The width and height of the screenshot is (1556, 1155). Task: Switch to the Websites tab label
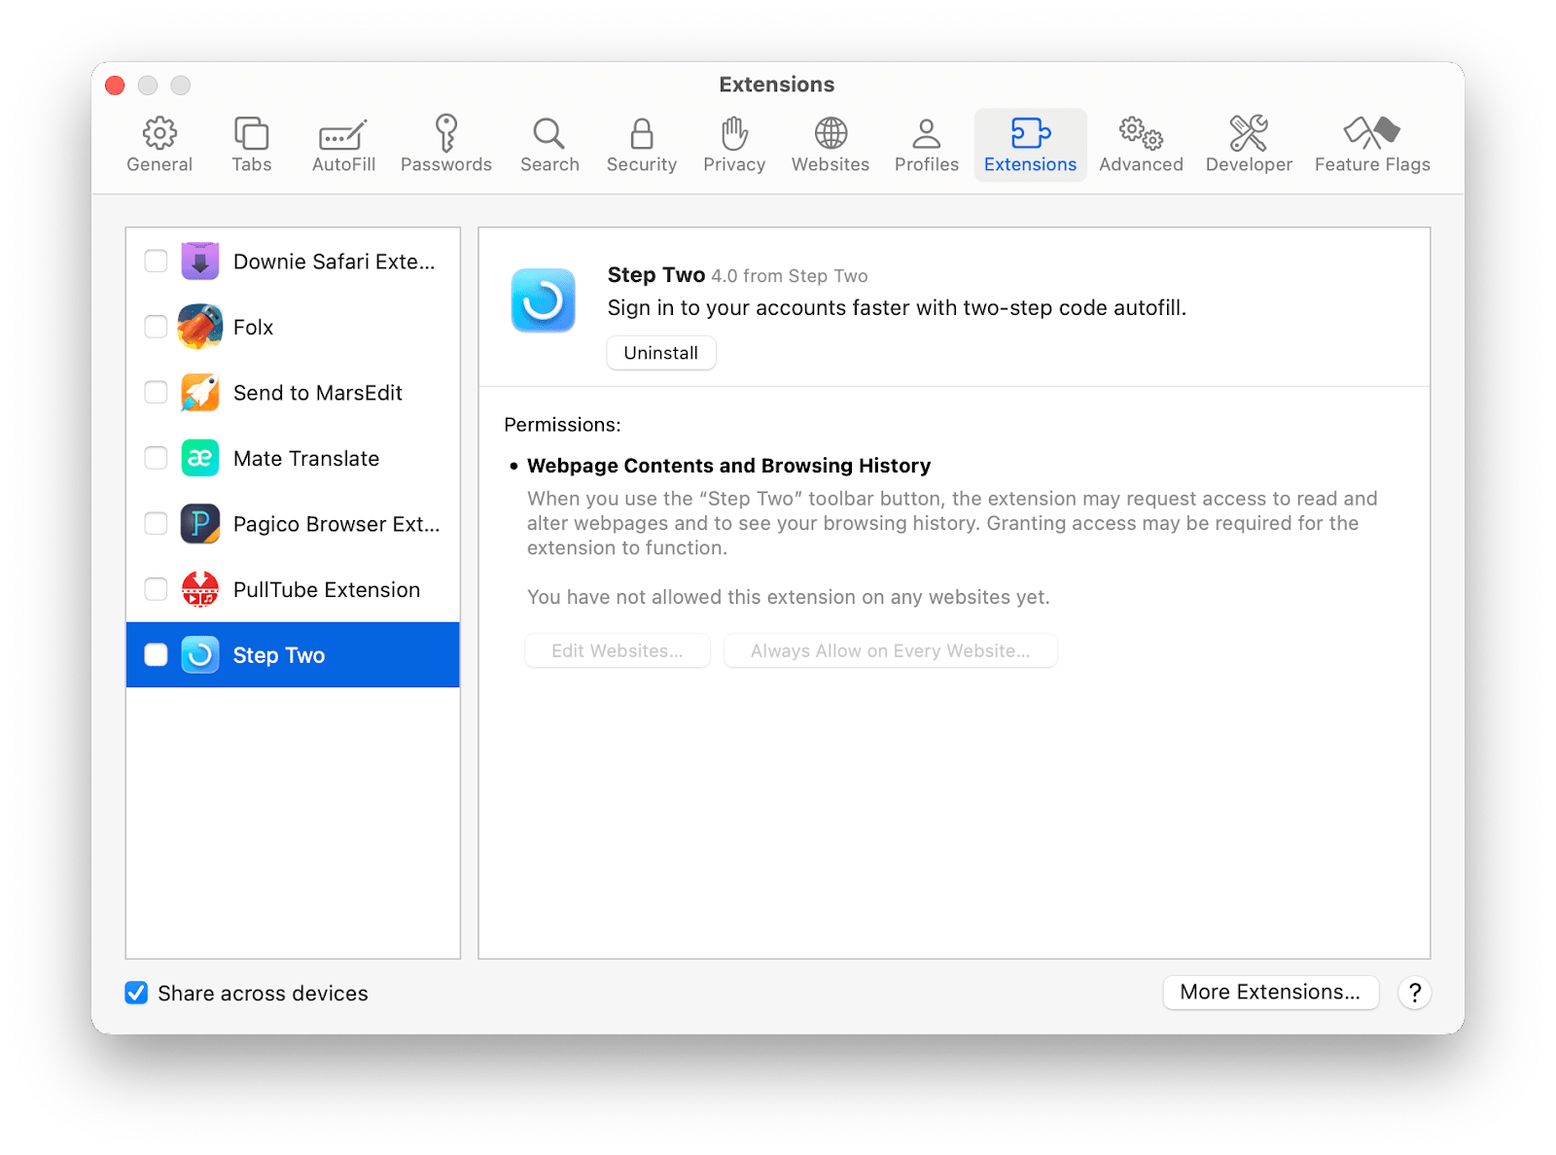831,164
